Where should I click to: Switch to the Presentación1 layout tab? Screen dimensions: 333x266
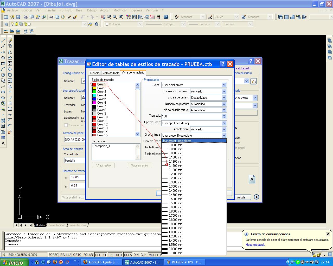56,225
